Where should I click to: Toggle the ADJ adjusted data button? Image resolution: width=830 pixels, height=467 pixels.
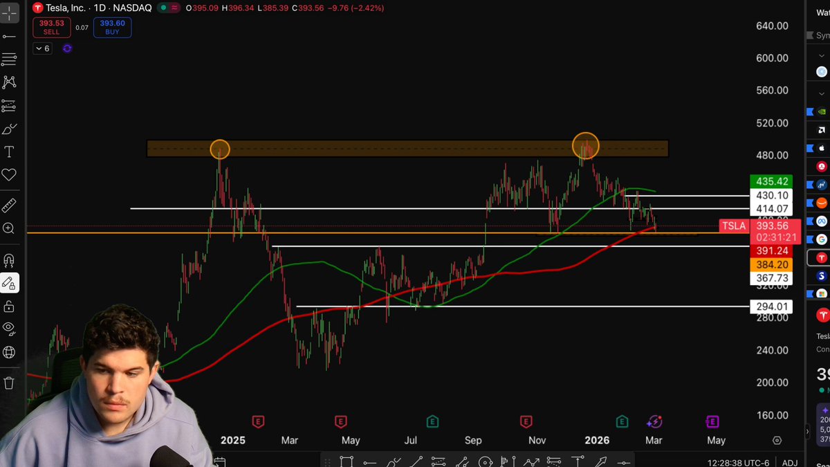pyautogui.click(x=790, y=462)
